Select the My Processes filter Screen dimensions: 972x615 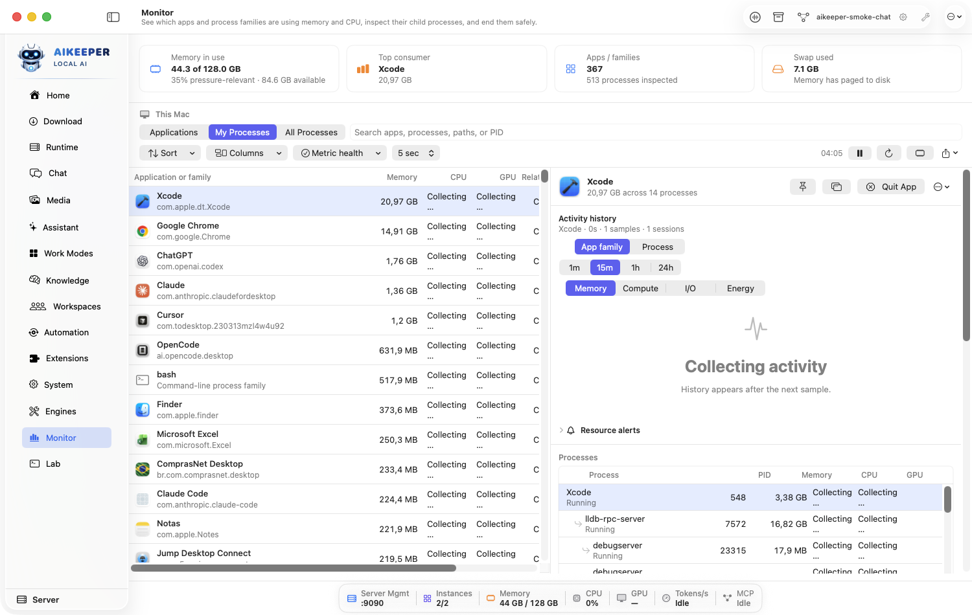pos(242,132)
